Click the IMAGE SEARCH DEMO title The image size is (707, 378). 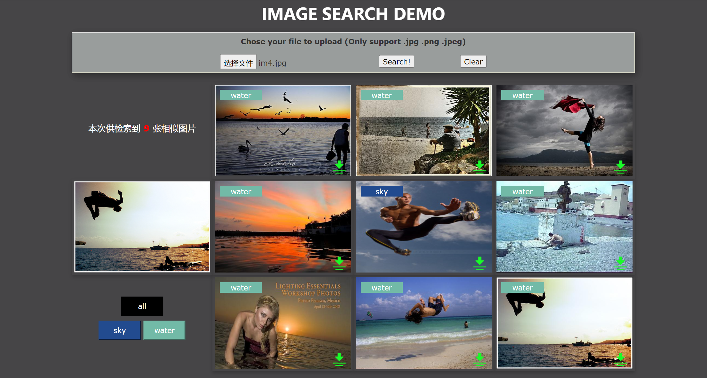click(x=353, y=14)
